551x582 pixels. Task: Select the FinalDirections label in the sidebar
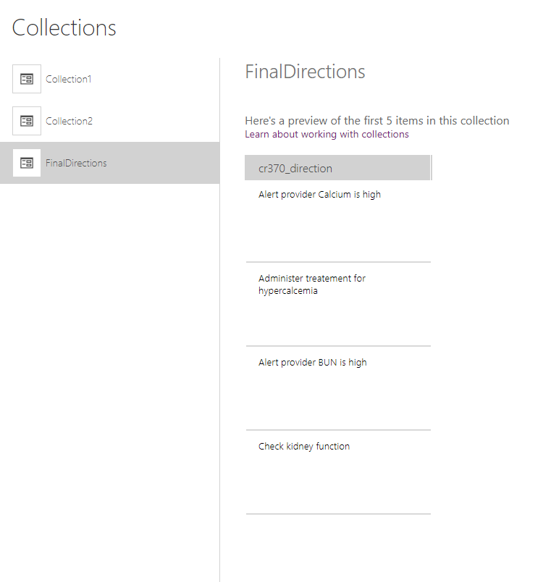(x=76, y=163)
